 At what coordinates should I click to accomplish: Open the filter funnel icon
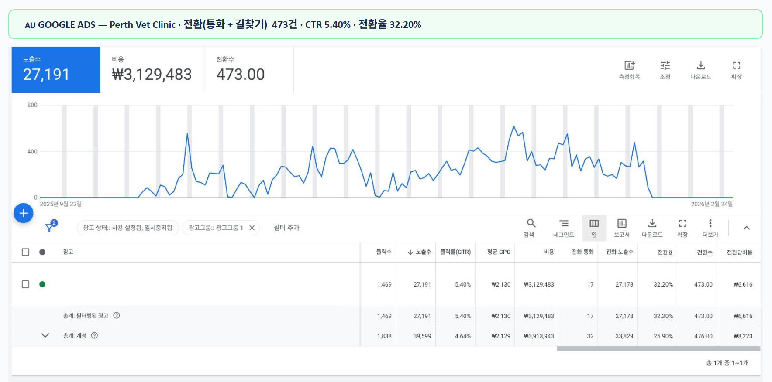(50, 227)
